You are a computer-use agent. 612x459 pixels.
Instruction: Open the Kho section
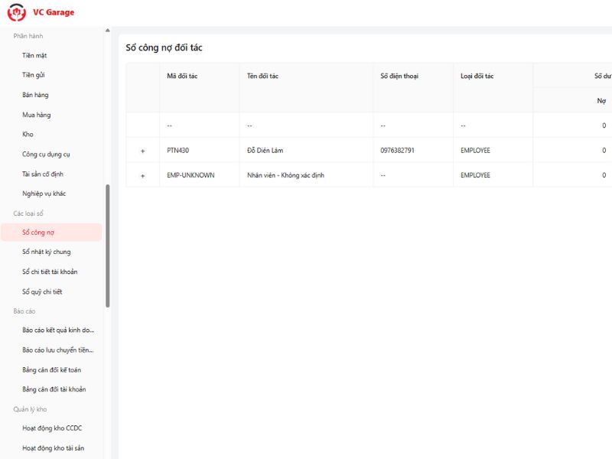(28, 134)
